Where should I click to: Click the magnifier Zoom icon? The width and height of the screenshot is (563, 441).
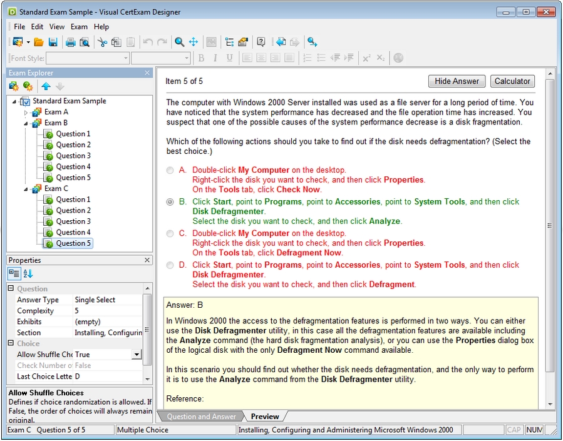tap(179, 43)
